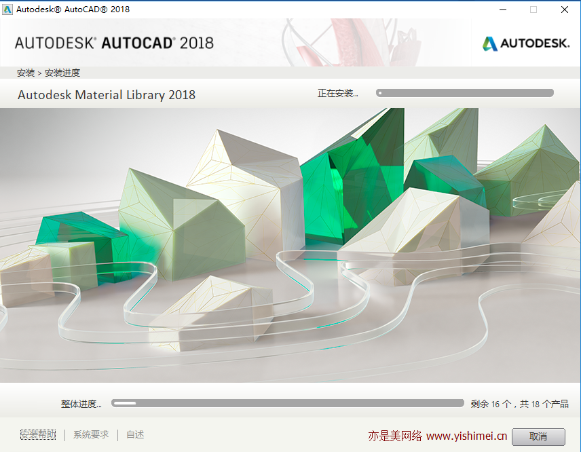Click the 正在安装... status label

click(x=337, y=94)
